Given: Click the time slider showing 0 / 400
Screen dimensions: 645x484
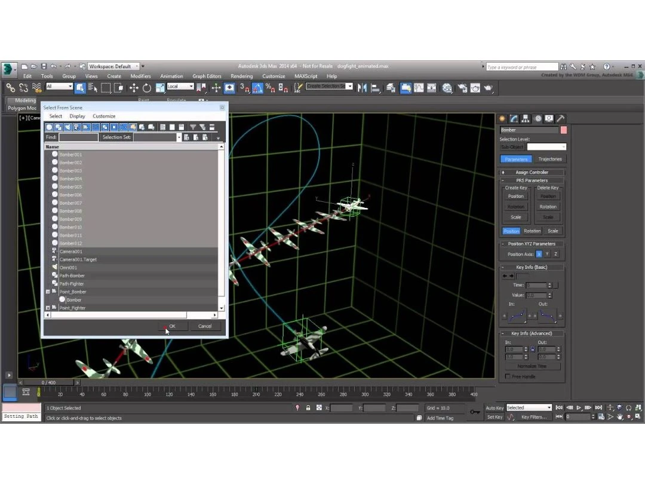Looking at the screenshot, I should [48, 382].
